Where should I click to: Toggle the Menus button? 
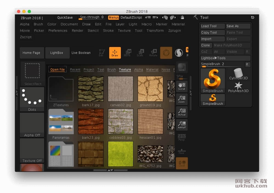click(114, 18)
